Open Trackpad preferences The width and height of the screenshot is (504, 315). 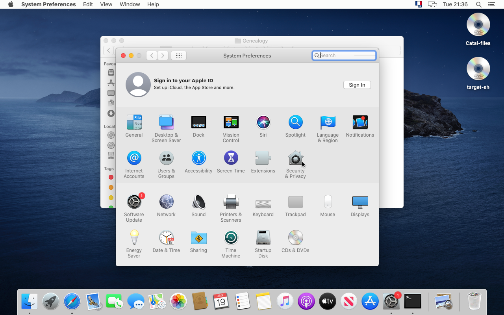tap(295, 206)
